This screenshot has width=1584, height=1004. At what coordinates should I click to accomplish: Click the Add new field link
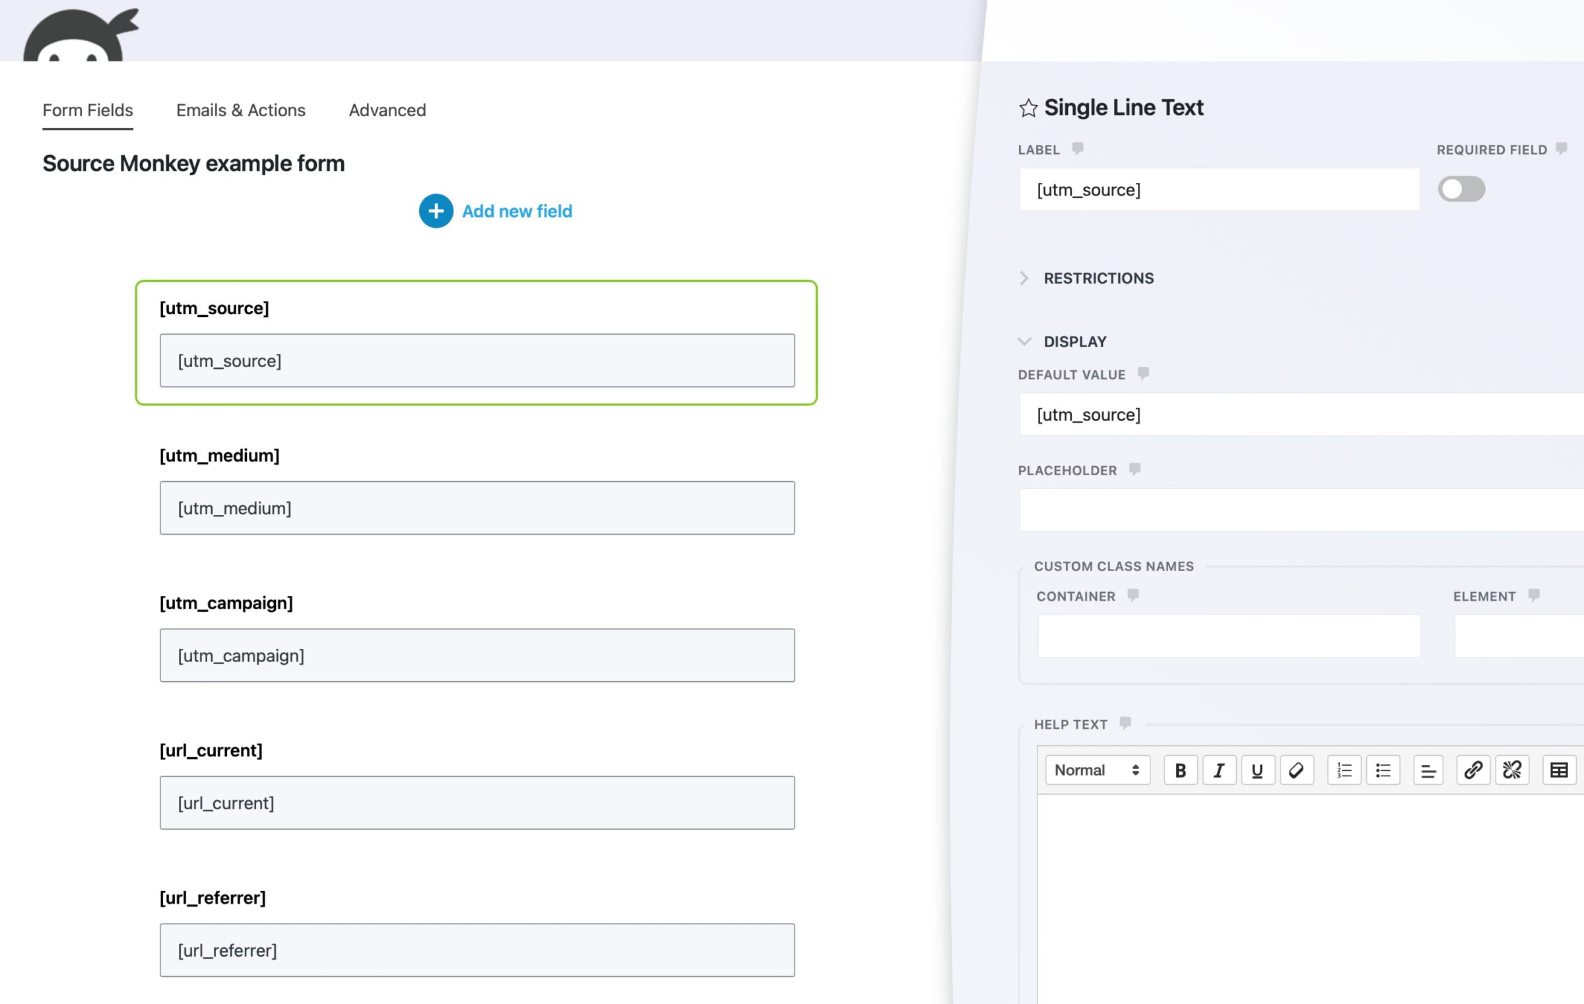click(517, 211)
